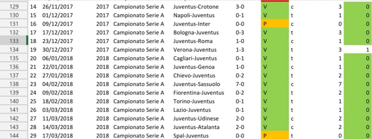Select the white cell with value 1 in row 134
This screenshot has width=372, height=139.
[357, 50]
